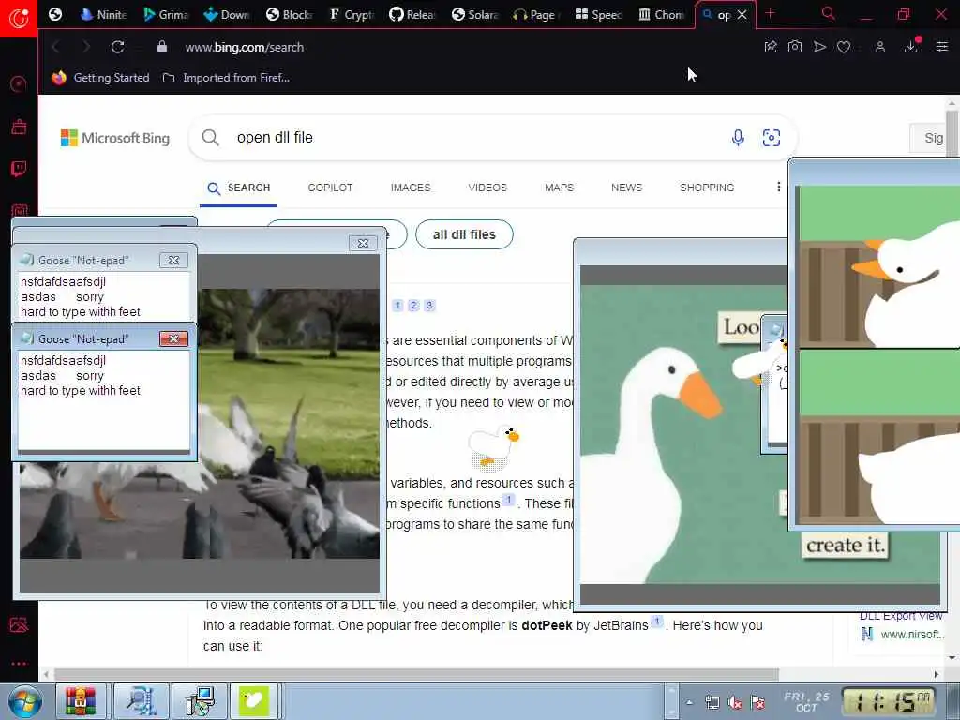Image resolution: width=960 pixels, height=720 pixels.
Task: Select the VIDEOS search tab
Action: (487, 187)
